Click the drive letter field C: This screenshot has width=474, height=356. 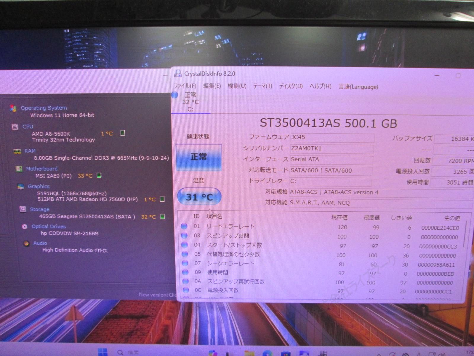[330, 181]
